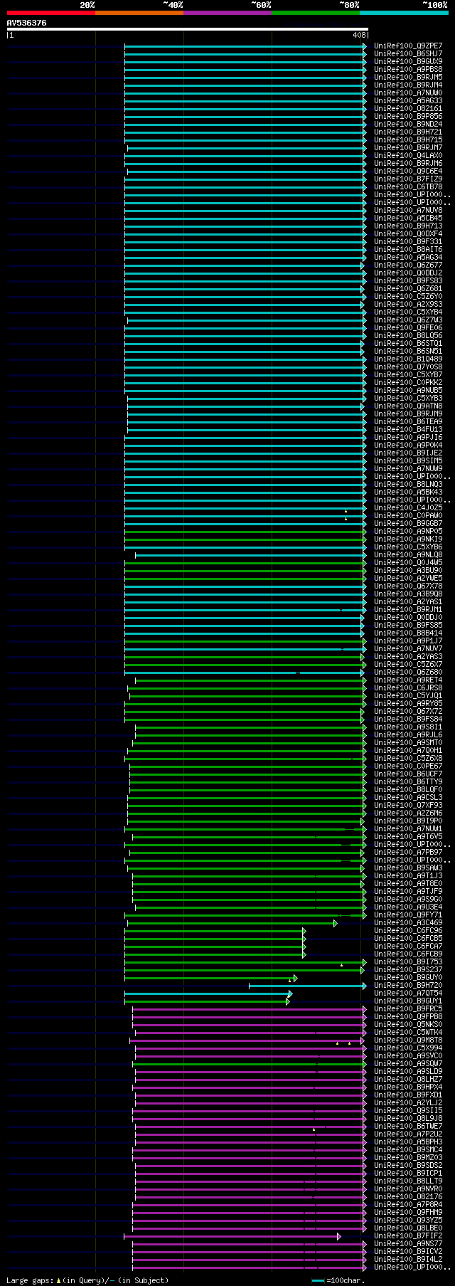Select the query label AV536376

pos(27,23)
